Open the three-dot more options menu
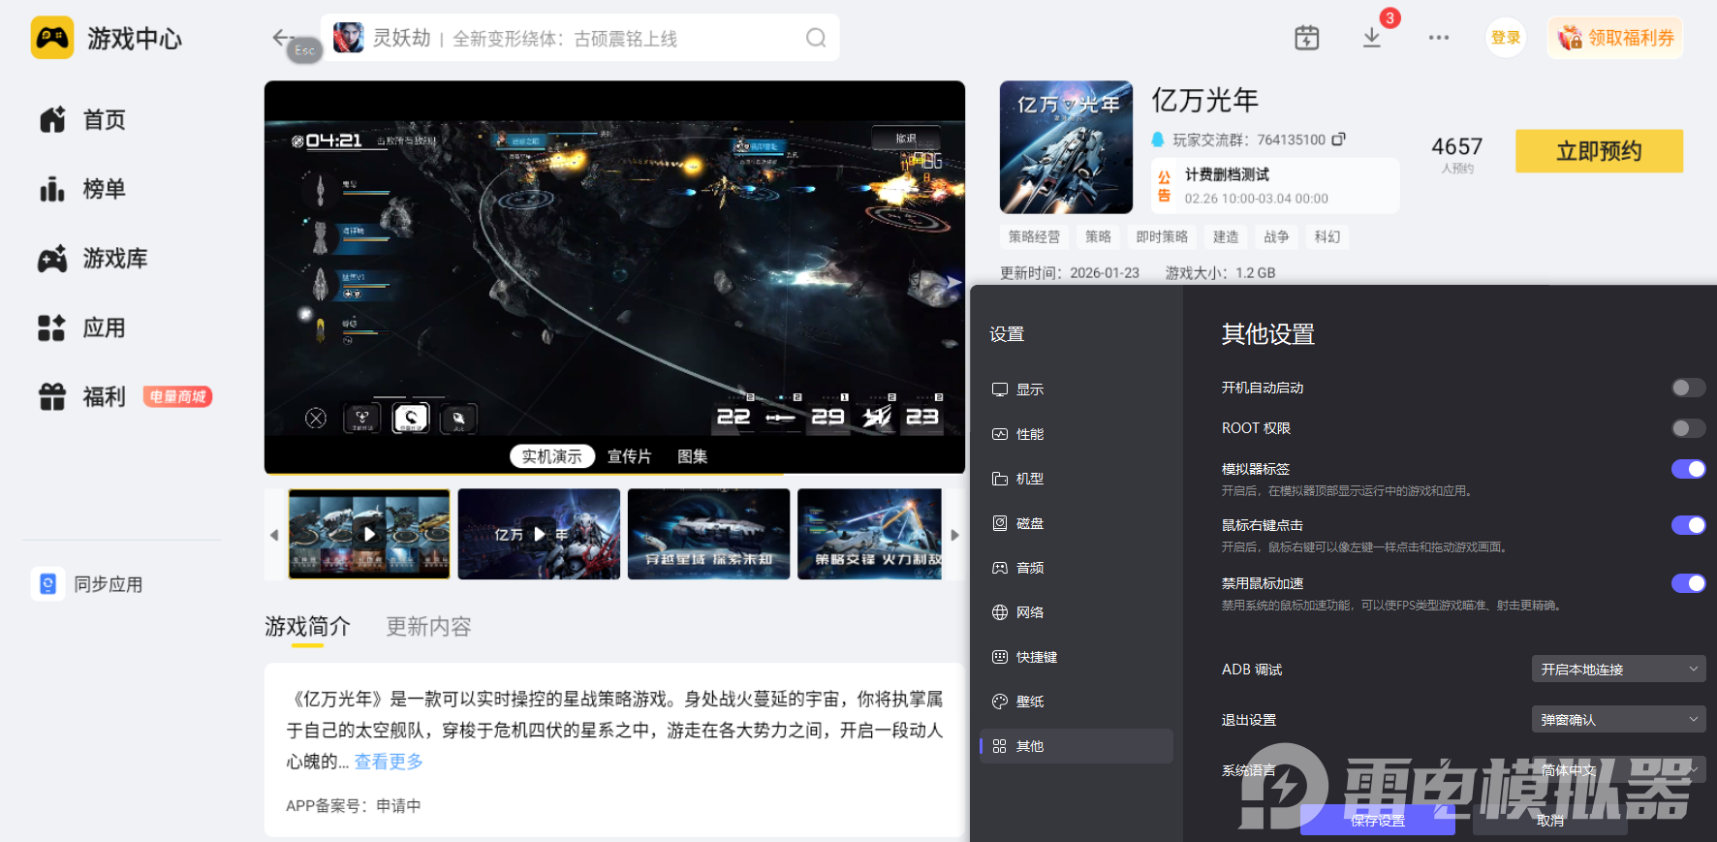This screenshot has width=1717, height=842. (x=1438, y=38)
